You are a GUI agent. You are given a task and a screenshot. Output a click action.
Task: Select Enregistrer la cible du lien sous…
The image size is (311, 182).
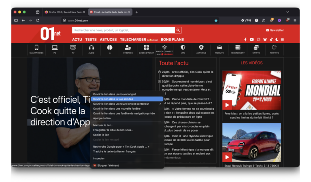(x=127, y=130)
